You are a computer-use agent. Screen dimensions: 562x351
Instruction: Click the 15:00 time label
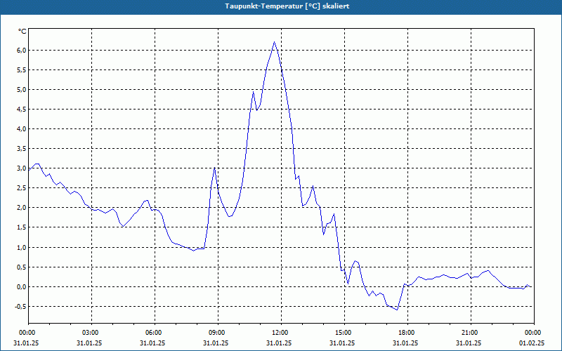(344, 333)
